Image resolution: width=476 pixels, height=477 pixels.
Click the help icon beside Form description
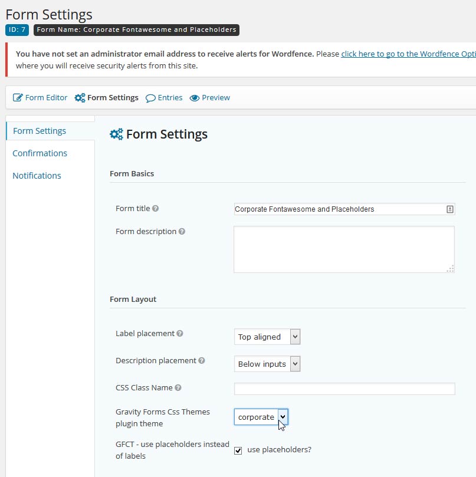(x=182, y=232)
